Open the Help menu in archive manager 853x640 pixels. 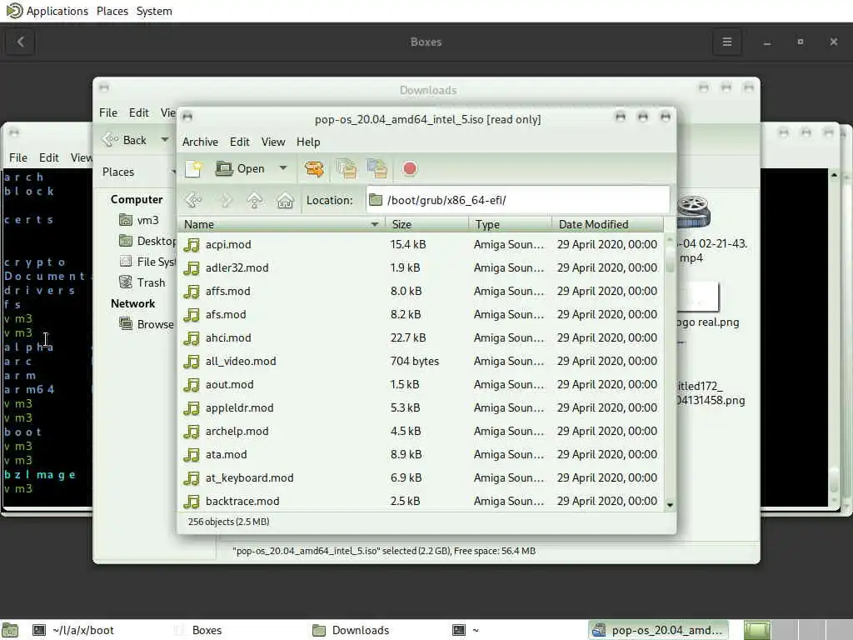(x=308, y=142)
